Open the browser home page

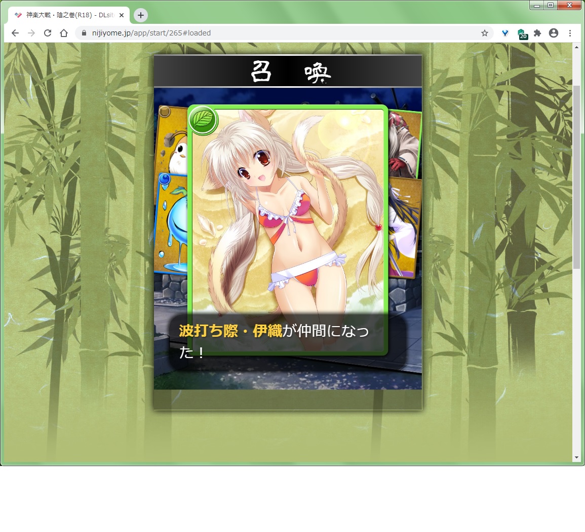pyautogui.click(x=64, y=33)
